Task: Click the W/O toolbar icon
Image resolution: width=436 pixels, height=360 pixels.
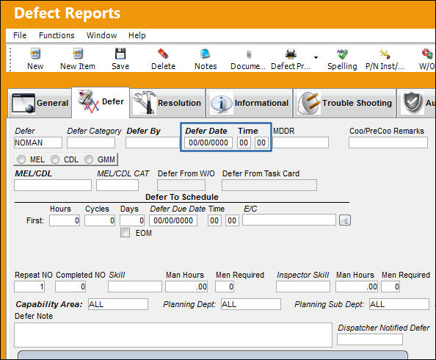Action: (x=427, y=54)
